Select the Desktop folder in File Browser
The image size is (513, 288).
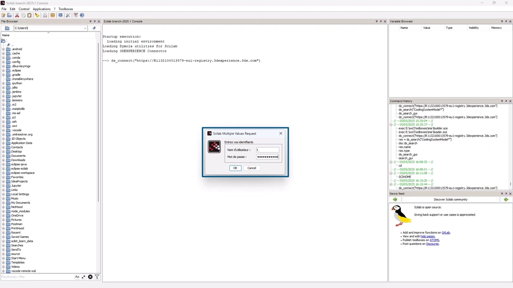click(x=17, y=152)
